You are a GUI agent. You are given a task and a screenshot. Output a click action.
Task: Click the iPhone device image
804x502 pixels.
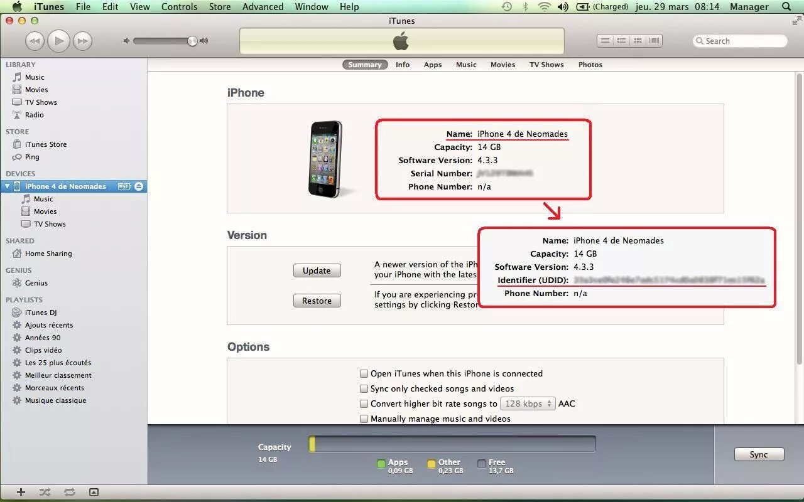point(326,159)
